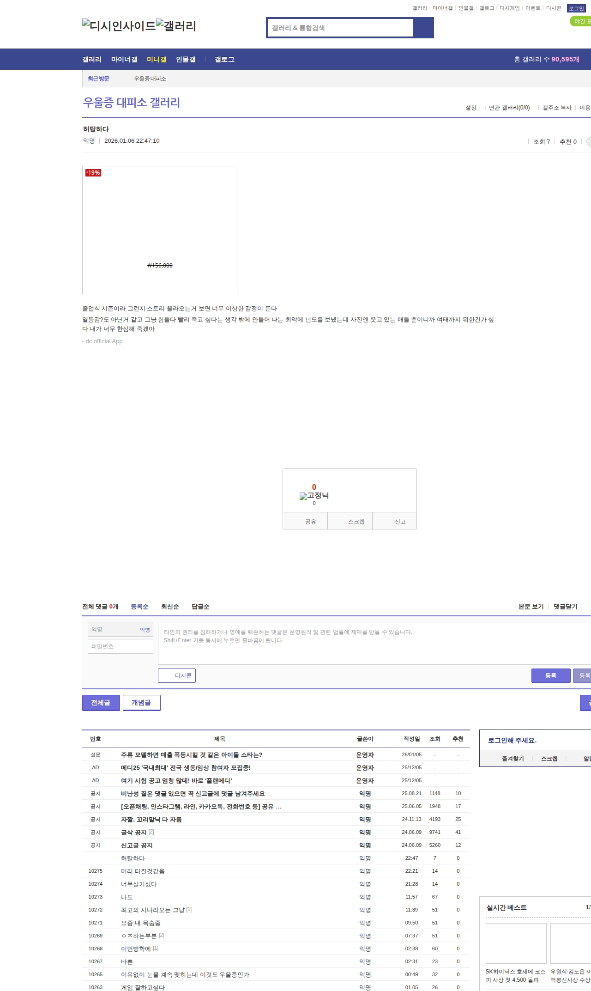Viewport: 591px width, 991px height.
Task: Click the 익명 nickname input field
Action: (x=121, y=629)
